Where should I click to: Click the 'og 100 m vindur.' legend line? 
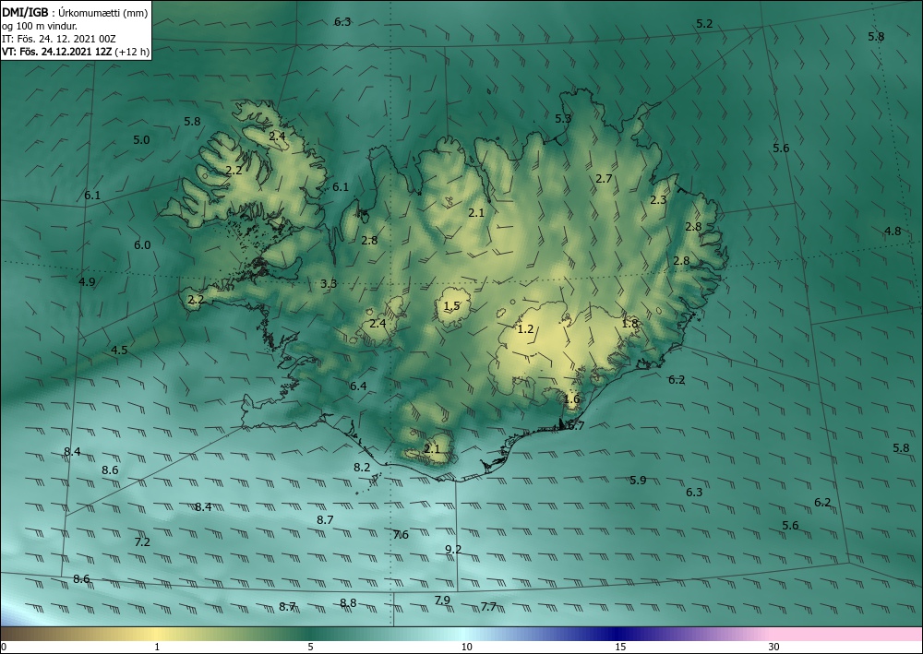pos(40,26)
